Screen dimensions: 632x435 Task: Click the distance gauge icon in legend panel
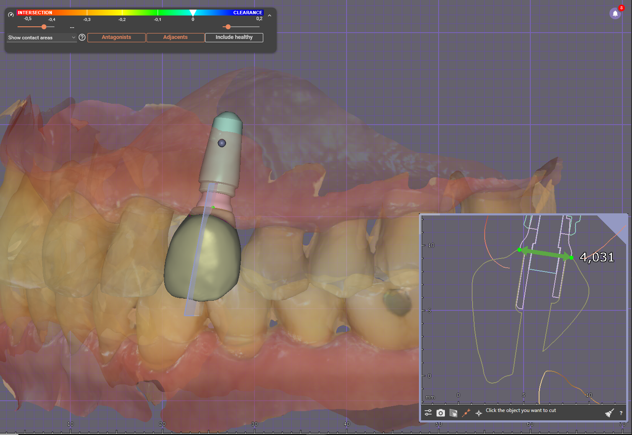click(11, 15)
